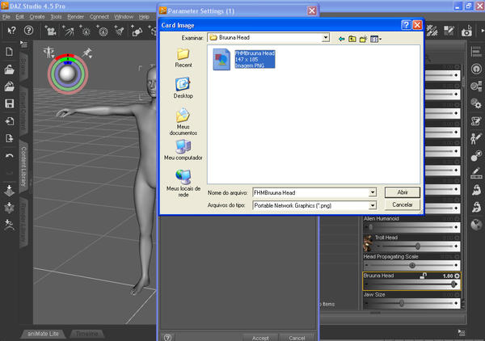Image resolution: width=485 pixels, height=341 pixels.
Task: Click the Export icon in left sidebar
Action: pos(9,138)
